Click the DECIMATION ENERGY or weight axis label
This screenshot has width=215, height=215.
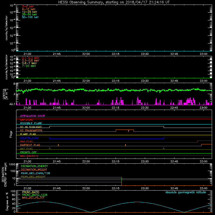tap(4, 174)
